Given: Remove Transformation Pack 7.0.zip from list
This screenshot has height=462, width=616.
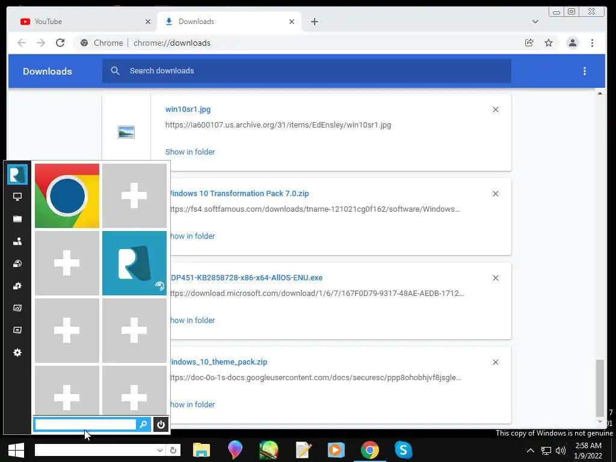Looking at the screenshot, I should click(x=496, y=194).
